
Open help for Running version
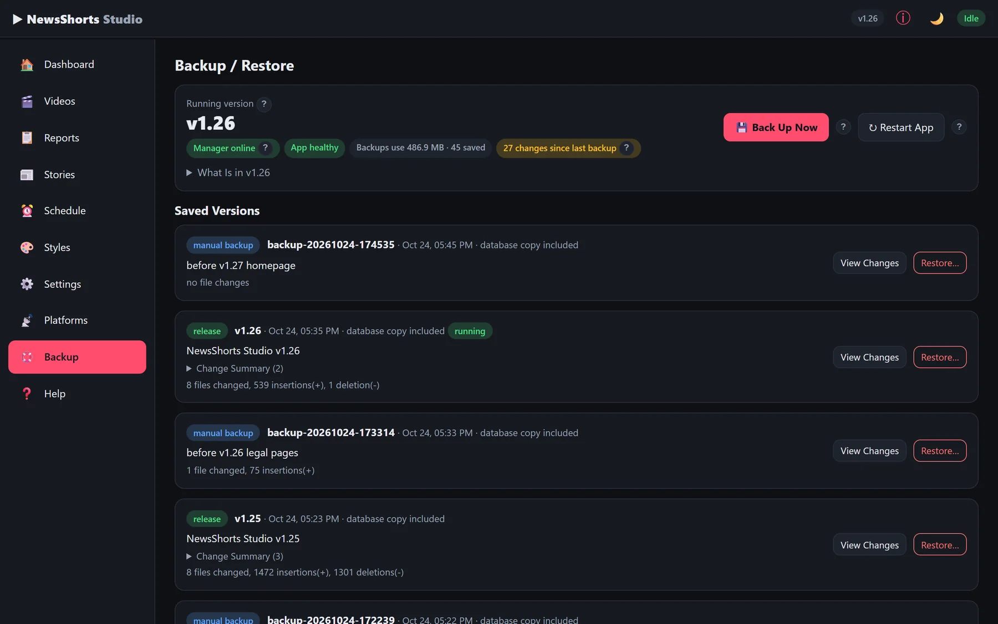pyautogui.click(x=264, y=104)
